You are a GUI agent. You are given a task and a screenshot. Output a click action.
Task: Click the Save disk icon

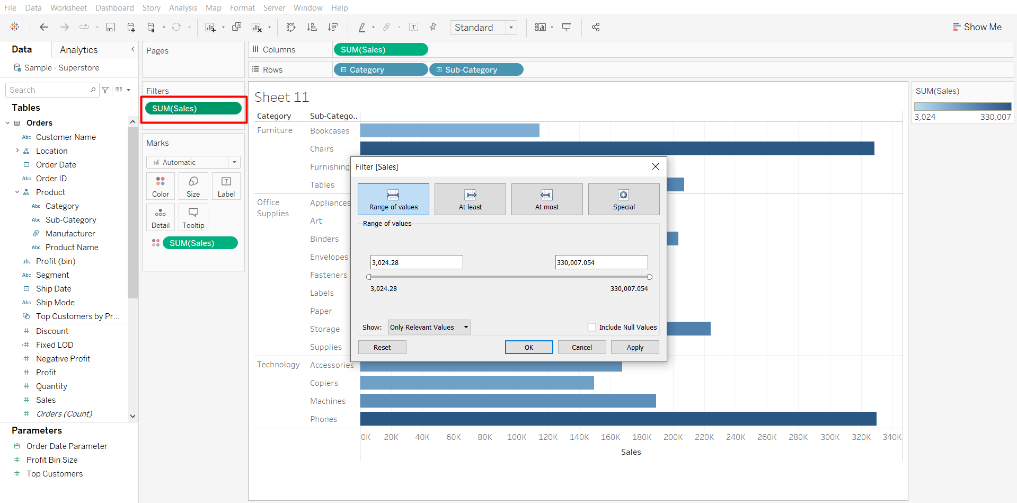click(111, 27)
